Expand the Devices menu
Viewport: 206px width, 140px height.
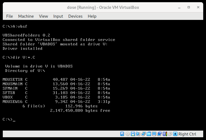coord(75,16)
